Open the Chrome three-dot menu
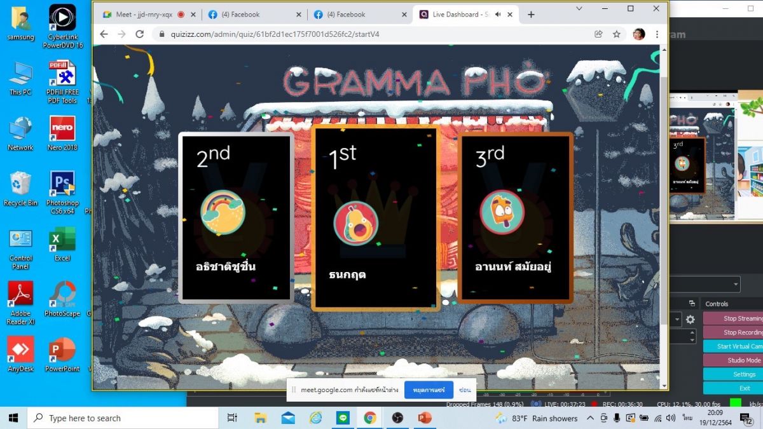The image size is (763, 429). click(x=657, y=34)
